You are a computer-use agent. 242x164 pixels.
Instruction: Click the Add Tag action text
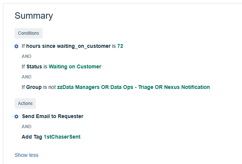tap(32, 137)
